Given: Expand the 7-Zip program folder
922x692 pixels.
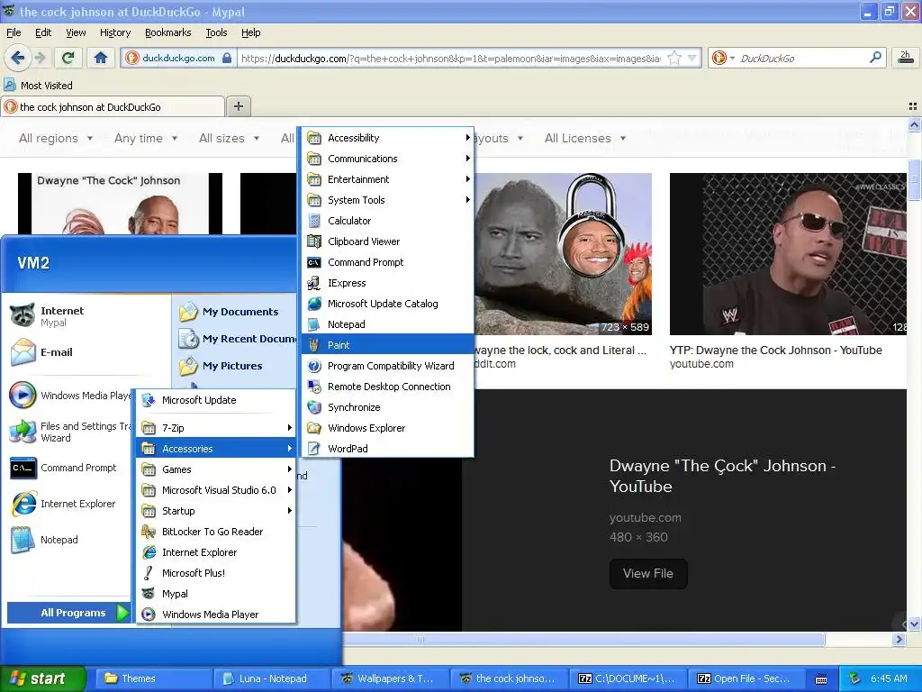Looking at the screenshot, I should click(216, 428).
